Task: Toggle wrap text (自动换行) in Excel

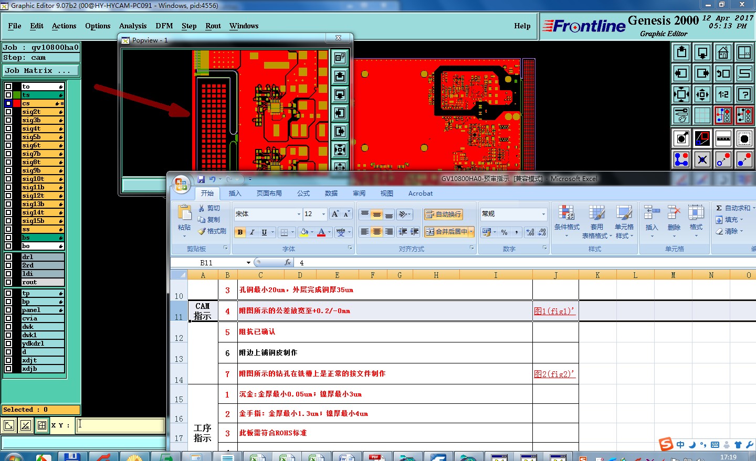Action: tap(443, 214)
